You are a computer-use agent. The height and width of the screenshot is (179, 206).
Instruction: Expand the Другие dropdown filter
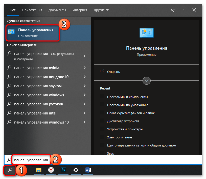[101, 10]
